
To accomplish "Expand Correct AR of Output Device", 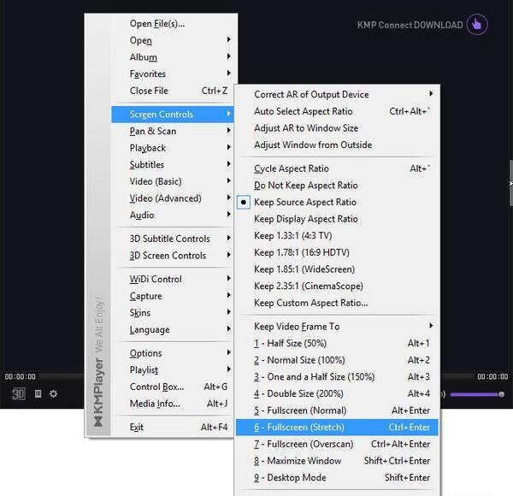I will click(x=337, y=95).
